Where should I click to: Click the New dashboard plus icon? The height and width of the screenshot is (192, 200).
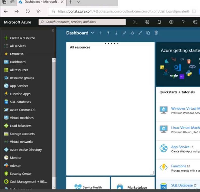(x=101, y=33)
